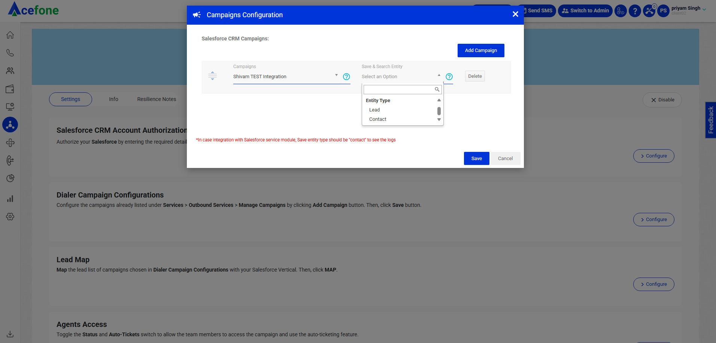716x343 pixels.
Task: Click help icon beside Campaigns dropdown
Action: 346,77
